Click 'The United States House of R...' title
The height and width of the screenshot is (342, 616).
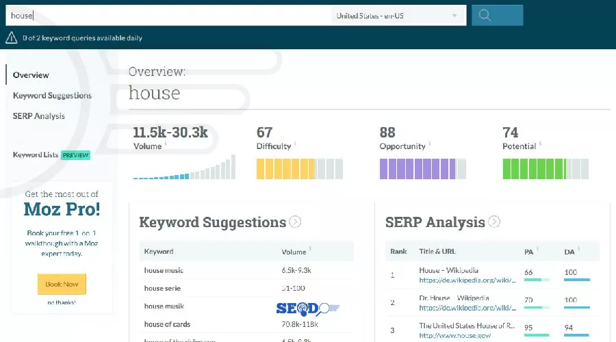point(467,326)
